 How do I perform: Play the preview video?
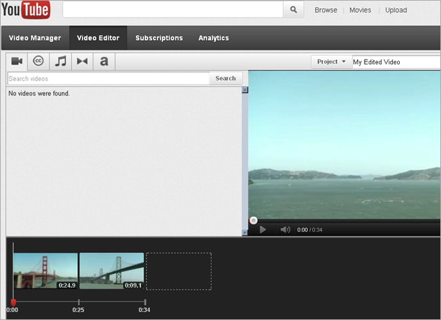tap(262, 230)
